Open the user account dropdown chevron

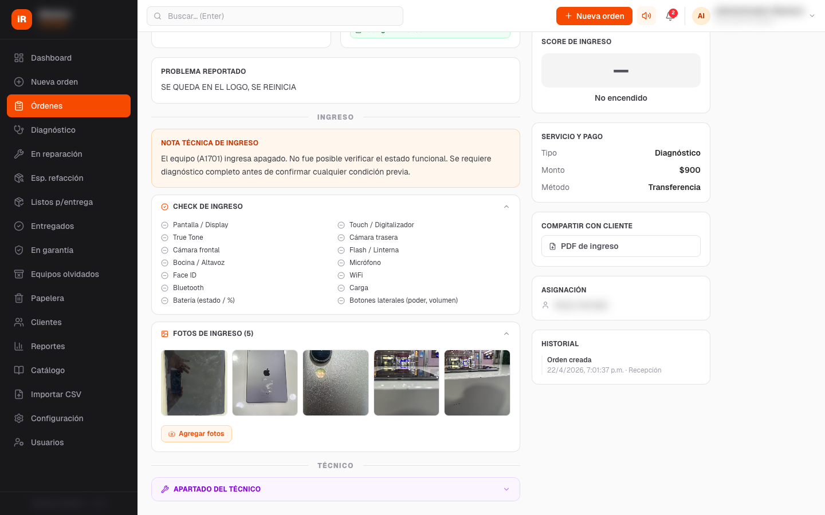tap(812, 16)
